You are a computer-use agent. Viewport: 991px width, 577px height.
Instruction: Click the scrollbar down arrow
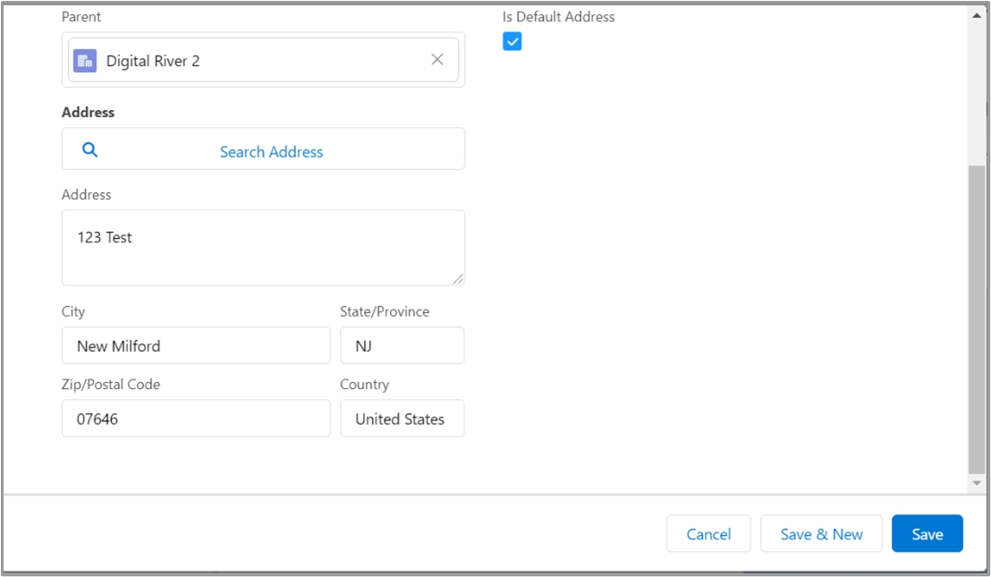pos(976,483)
